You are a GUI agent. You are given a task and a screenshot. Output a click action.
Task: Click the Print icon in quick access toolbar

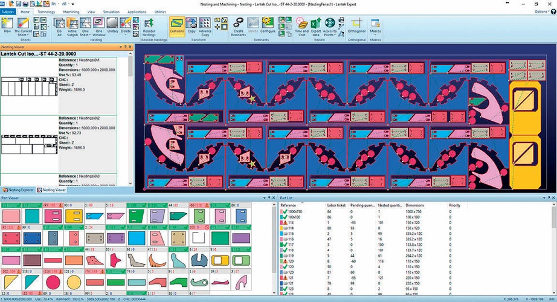[x=25, y=4]
